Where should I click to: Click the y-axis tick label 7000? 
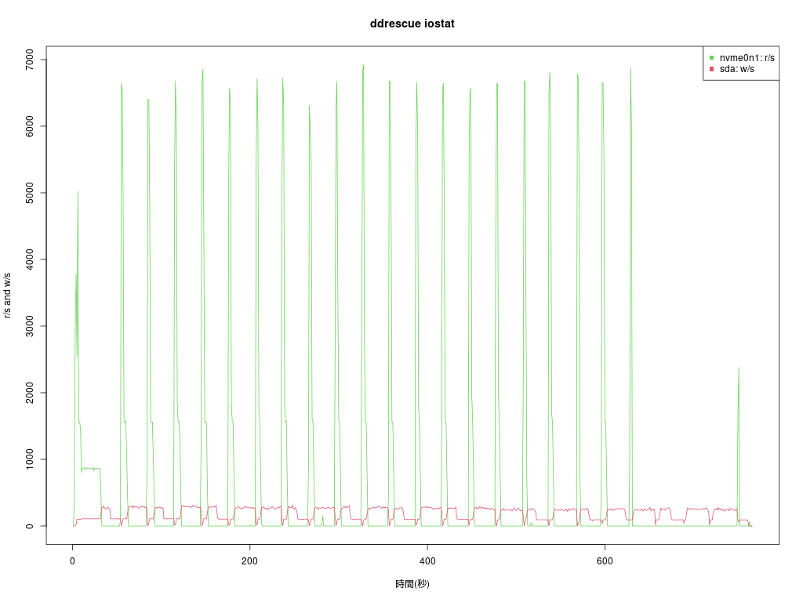tap(30, 60)
